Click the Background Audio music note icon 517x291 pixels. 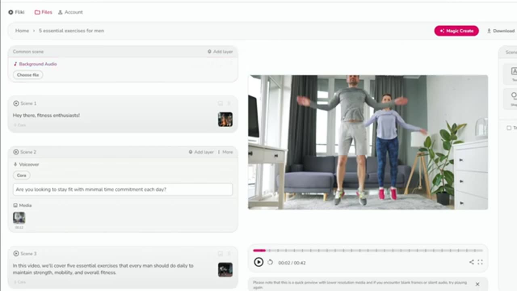point(15,64)
